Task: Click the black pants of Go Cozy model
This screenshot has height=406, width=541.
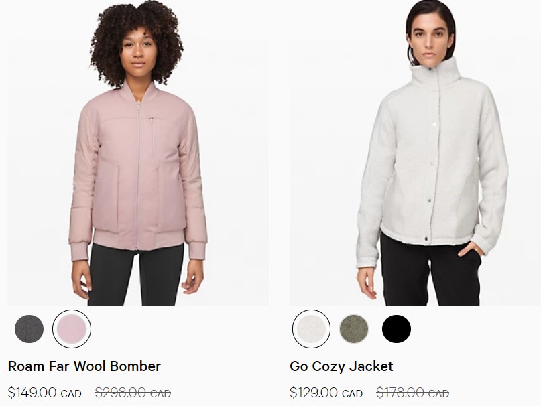Action: coord(430,273)
